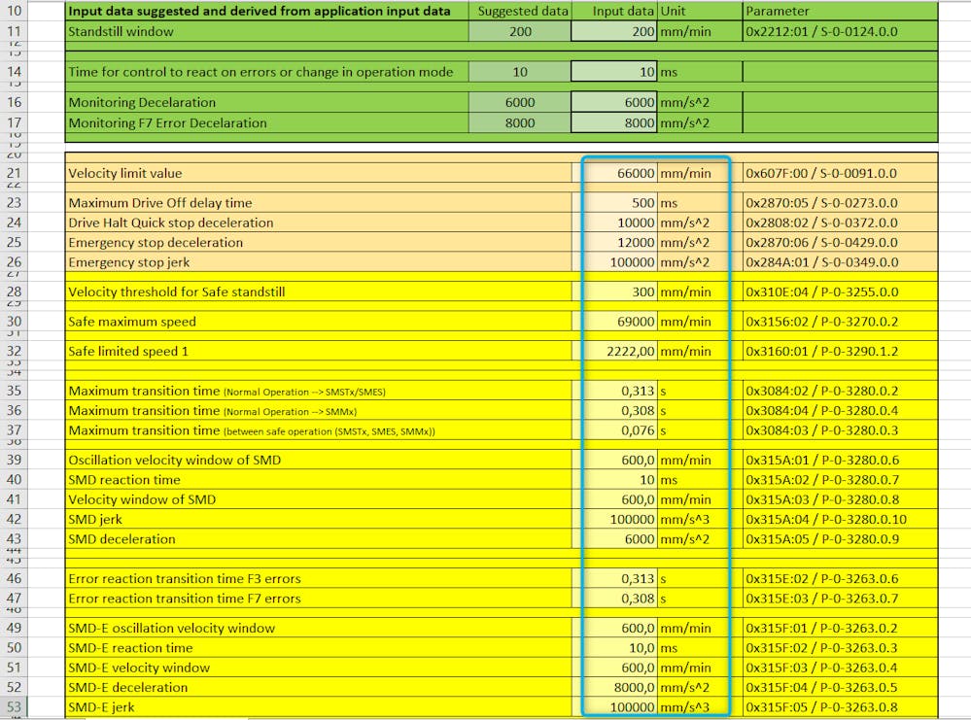Viewport: 971px width, 720px height.
Task: Select suggested value 10 for control reaction time
Action: point(520,72)
